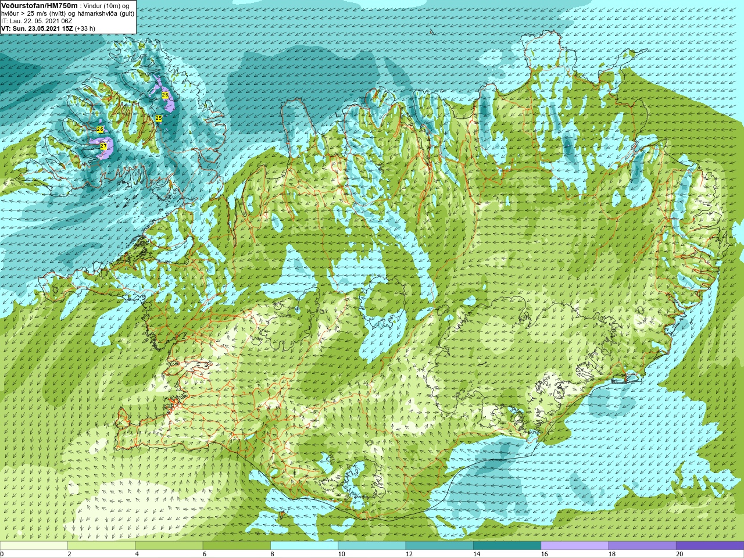
Task: Click the legend scale number 12
Action: pos(409,554)
